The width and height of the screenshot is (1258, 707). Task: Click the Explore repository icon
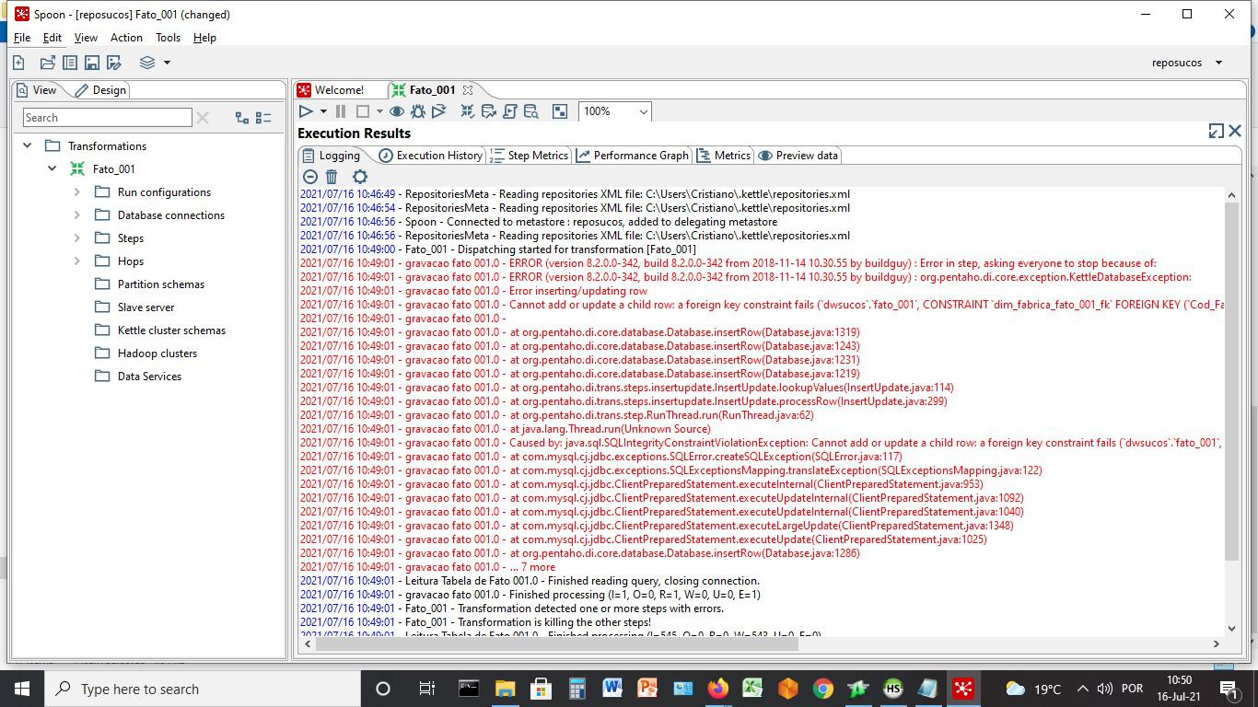(70, 63)
